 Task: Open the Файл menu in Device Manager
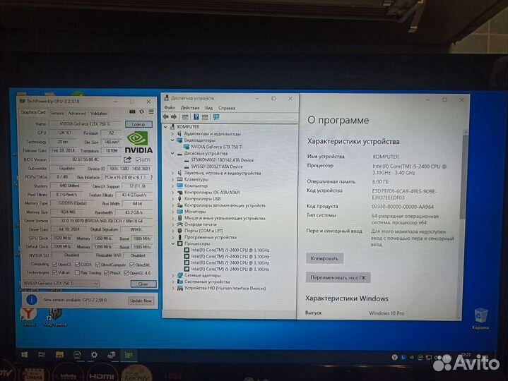point(170,108)
